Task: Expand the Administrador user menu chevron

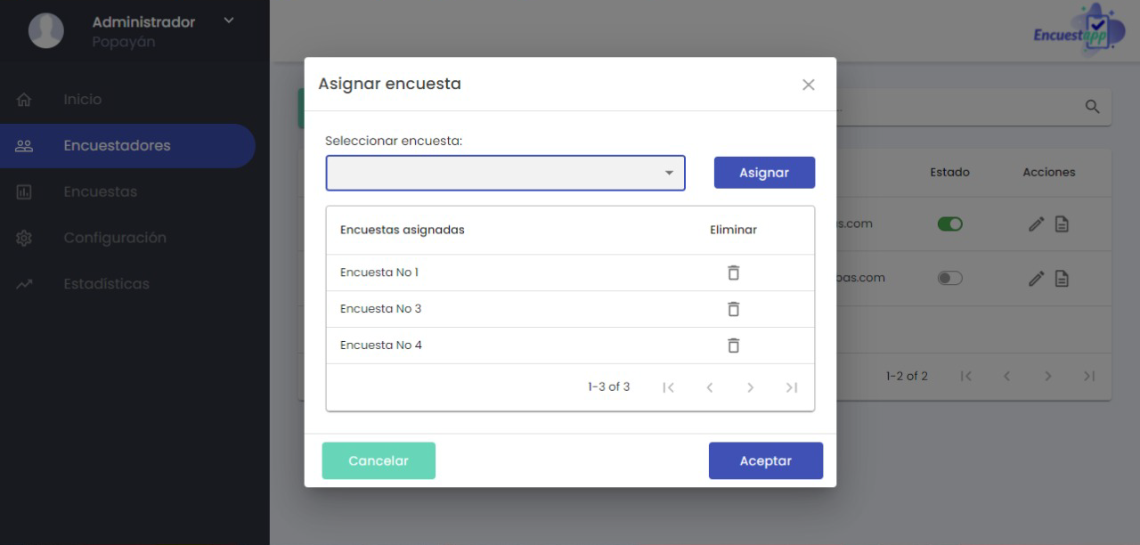Action: click(229, 20)
